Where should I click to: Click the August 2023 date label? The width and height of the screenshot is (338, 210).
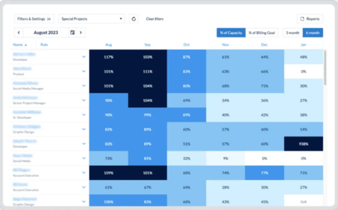(x=46, y=32)
